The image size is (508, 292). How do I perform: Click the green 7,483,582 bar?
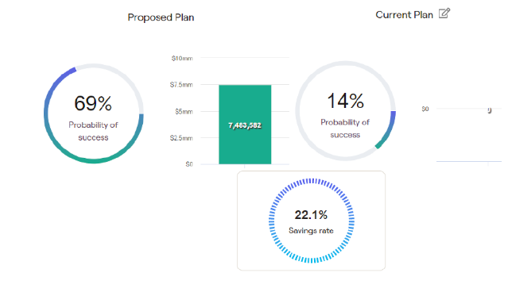pyautogui.click(x=245, y=125)
